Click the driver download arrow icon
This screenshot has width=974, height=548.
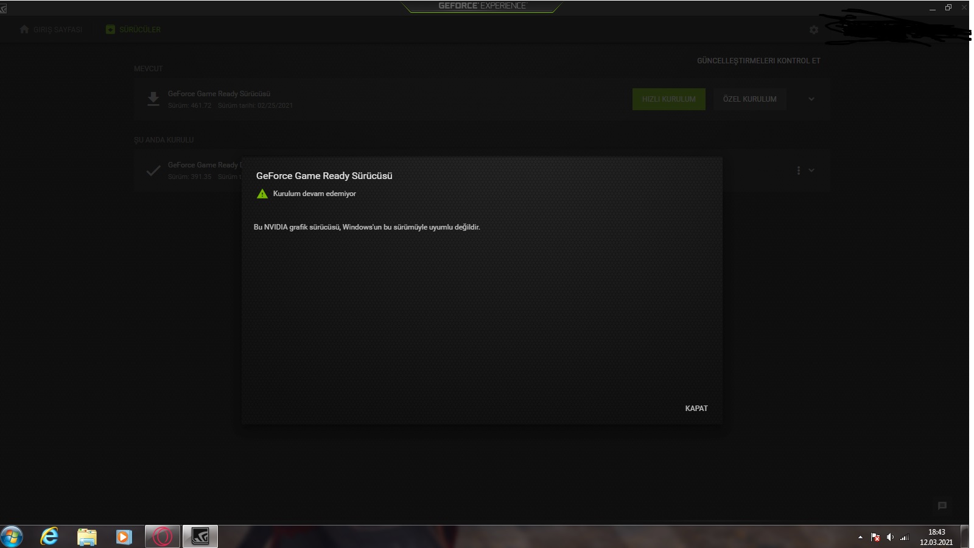[x=153, y=99]
